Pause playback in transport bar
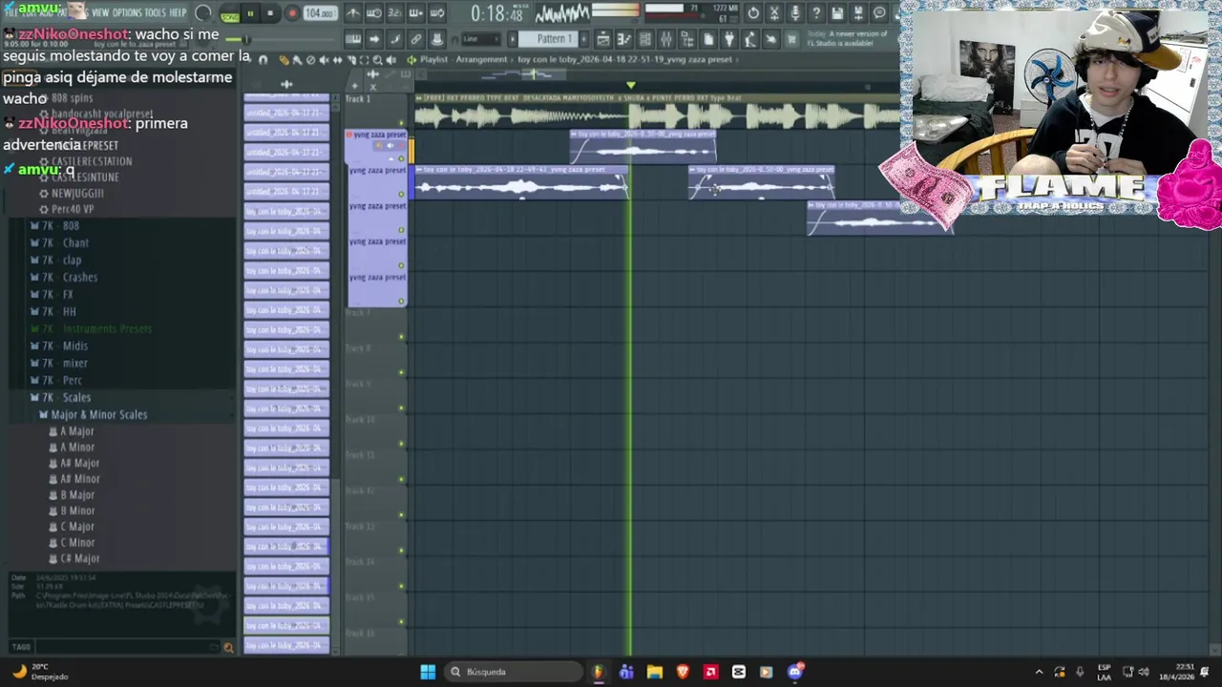Image resolution: width=1222 pixels, height=687 pixels. (x=250, y=13)
